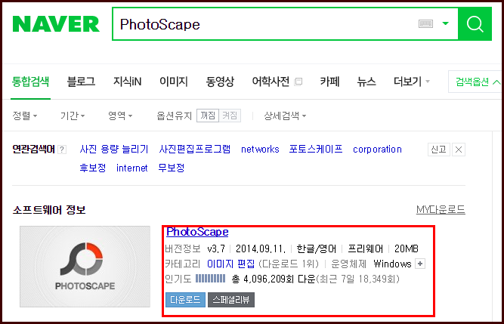Click the Windows operating system text

[392, 264]
